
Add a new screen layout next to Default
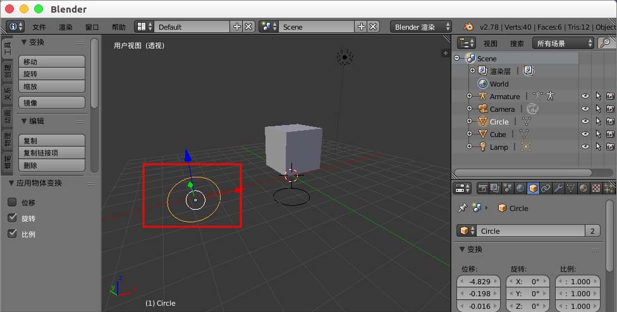coord(237,27)
